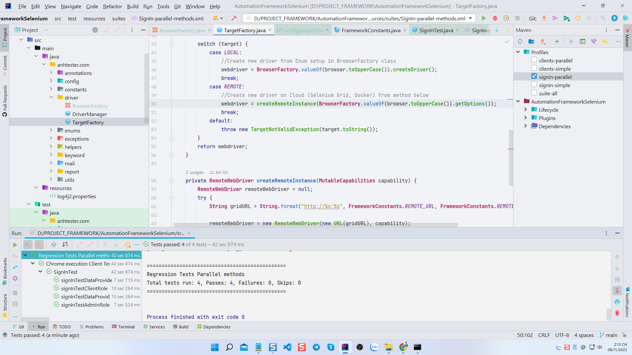Open TODO tool window
Screen dimensions: 632x355
(x=62, y=327)
